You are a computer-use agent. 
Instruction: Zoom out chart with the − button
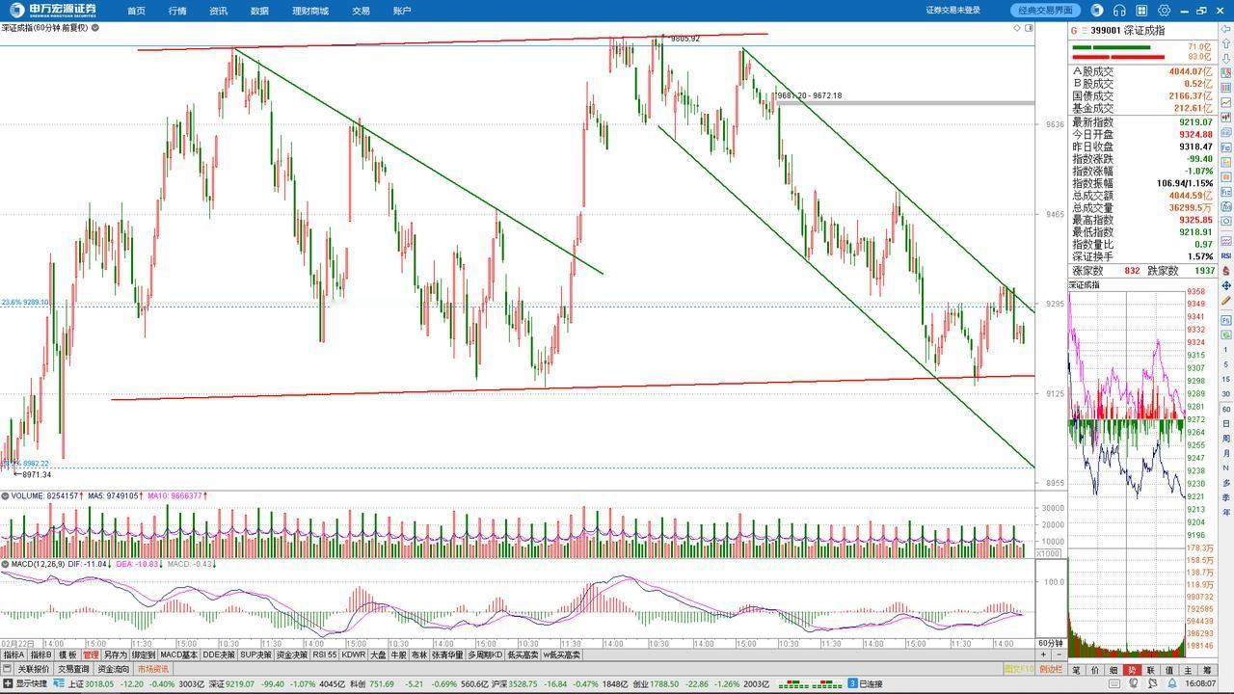tap(1057, 655)
